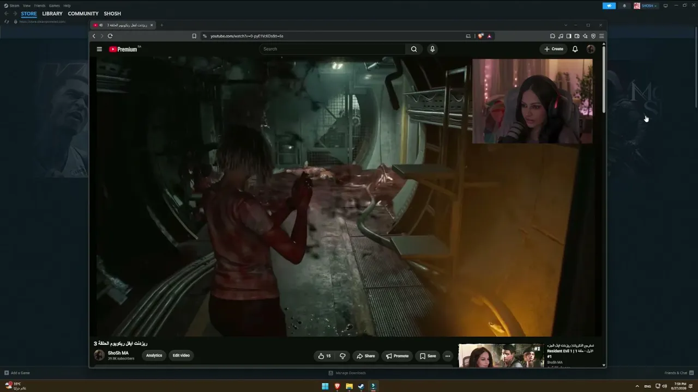Open the Resident Evil 1 recommended video thumbnail

point(501,356)
